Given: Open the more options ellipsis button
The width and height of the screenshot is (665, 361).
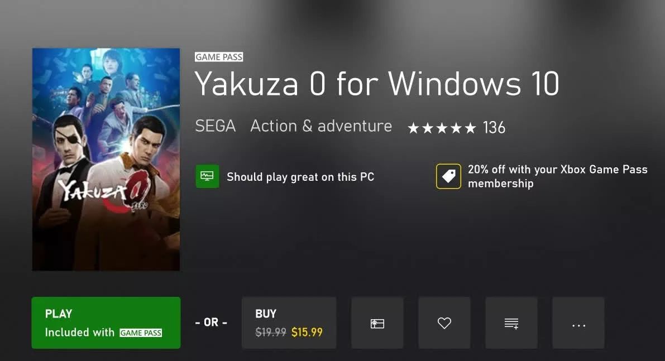Looking at the screenshot, I should [578, 323].
